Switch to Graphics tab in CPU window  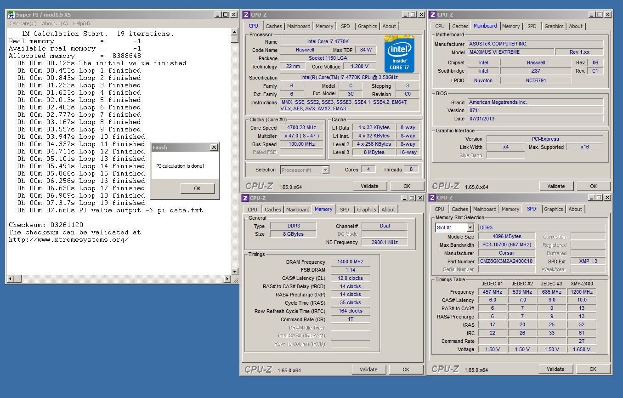coord(368,26)
